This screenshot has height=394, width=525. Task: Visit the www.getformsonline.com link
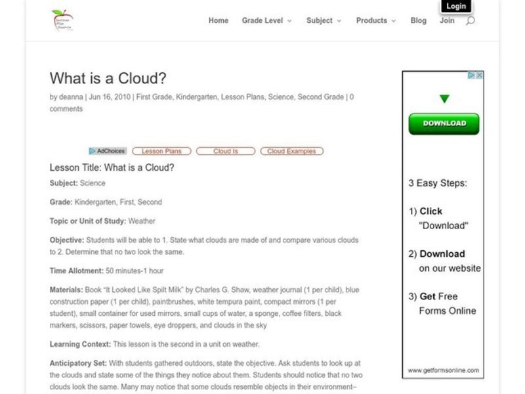coord(444,368)
